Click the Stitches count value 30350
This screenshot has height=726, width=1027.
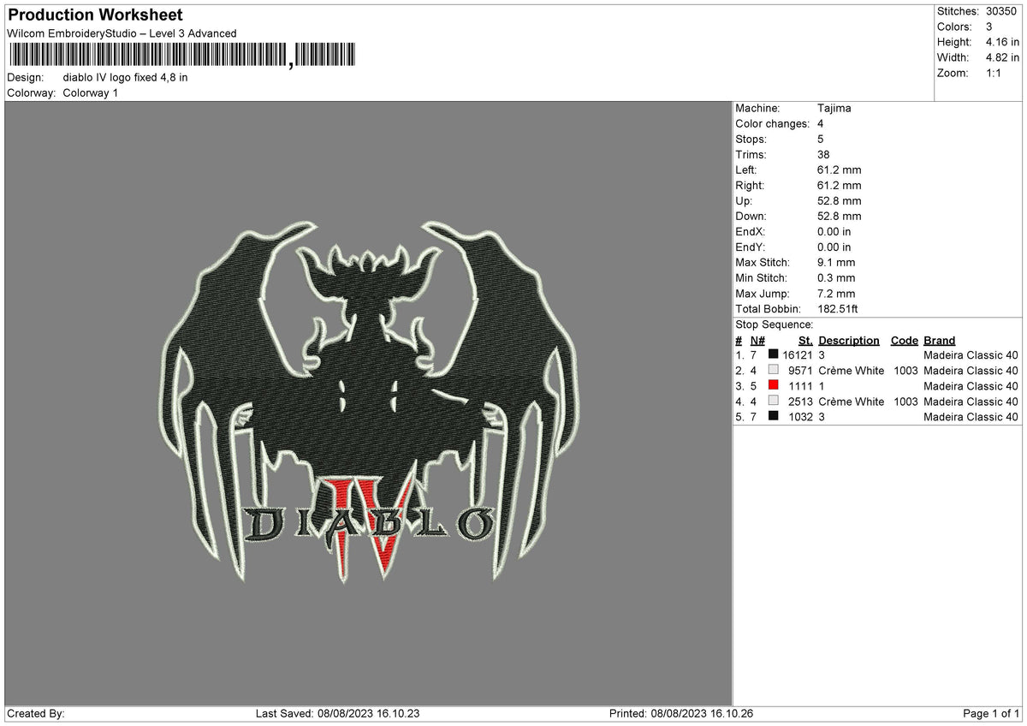pos(1003,11)
